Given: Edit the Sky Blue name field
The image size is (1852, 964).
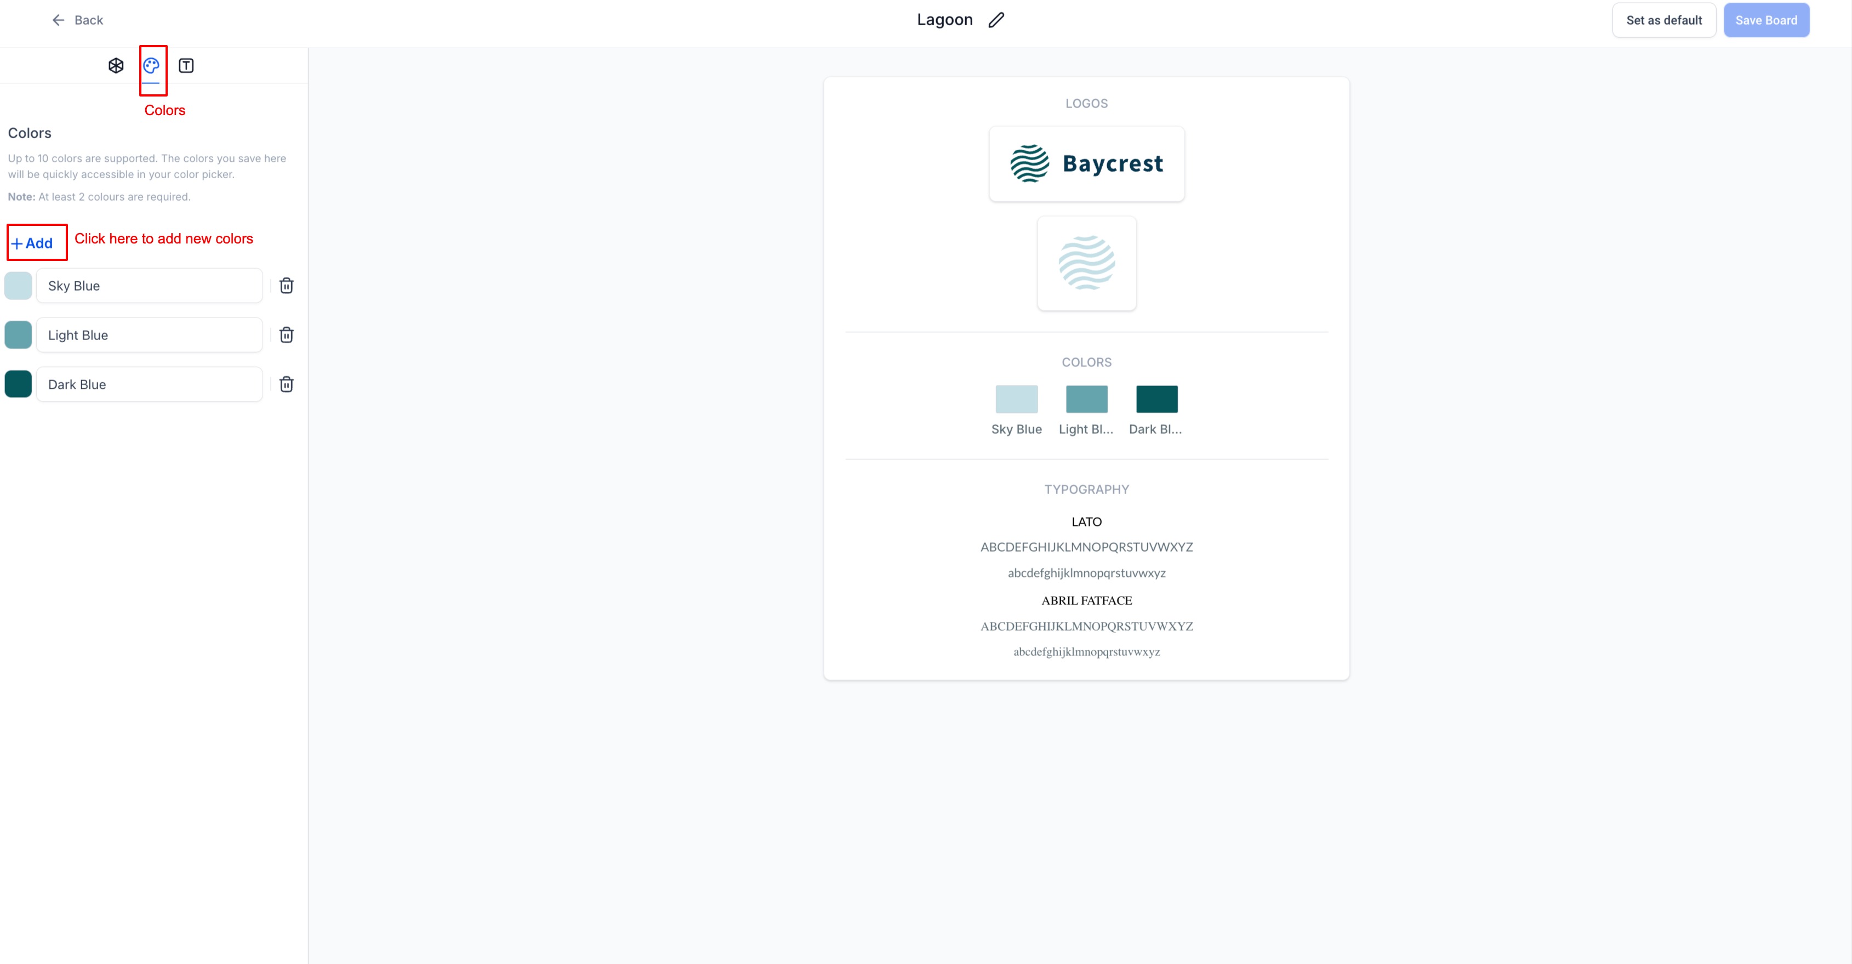Looking at the screenshot, I should [x=150, y=286].
